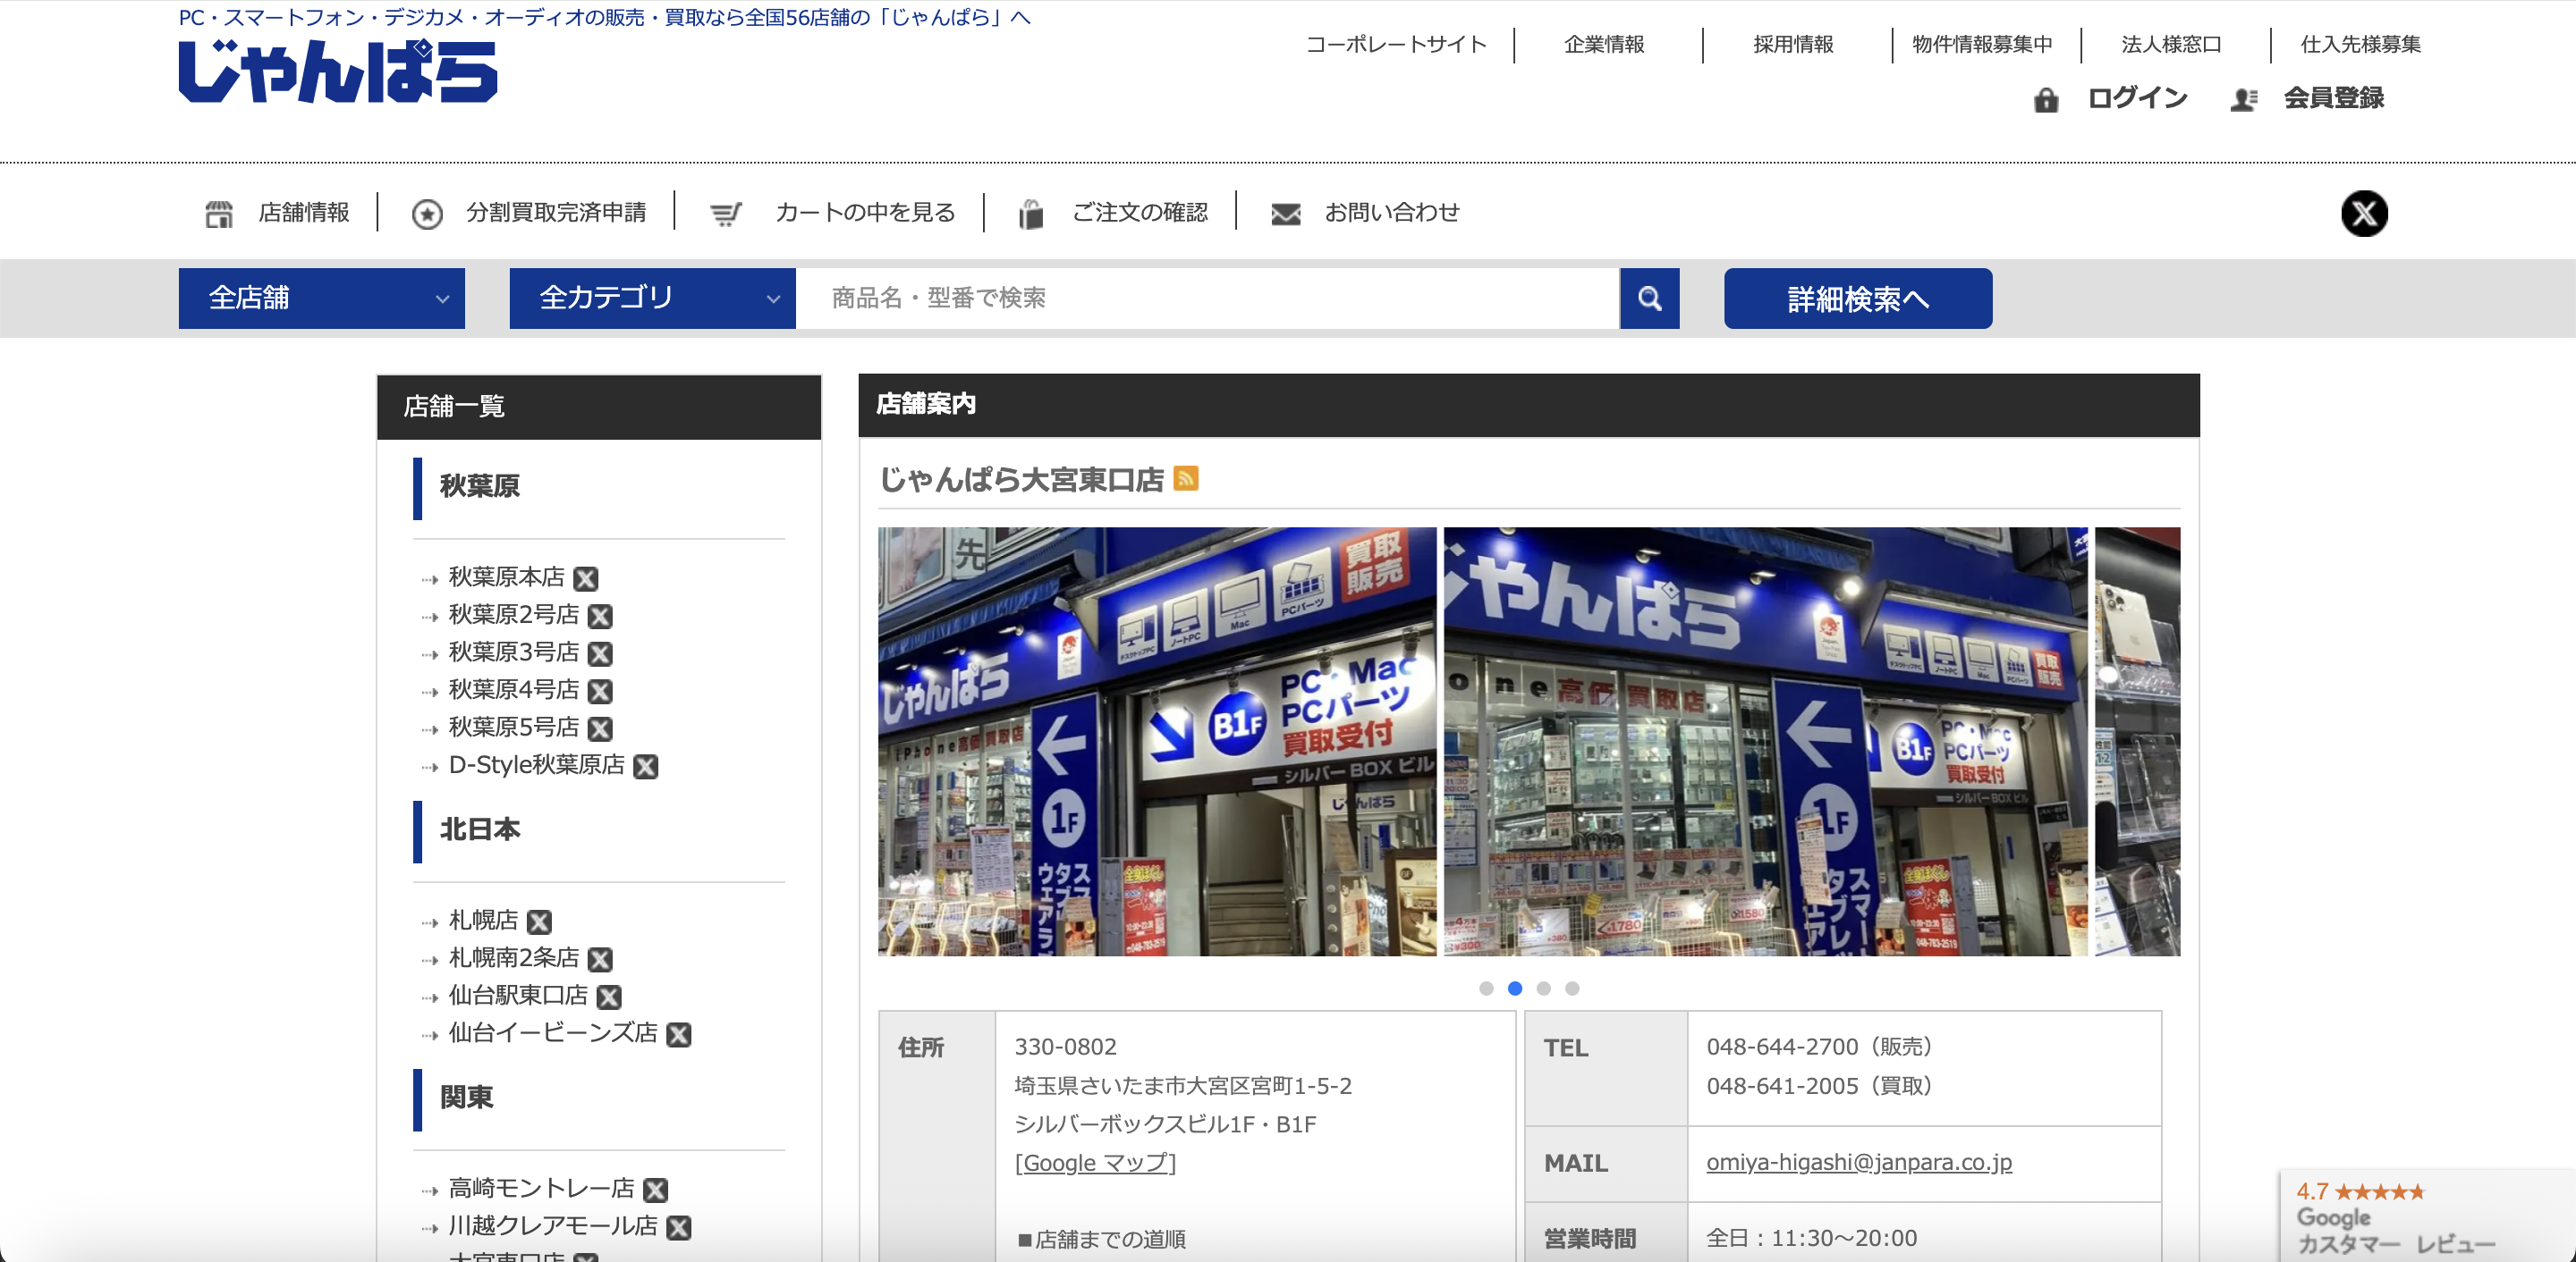Click X icon next to D-Style秋葉原店
The height and width of the screenshot is (1262, 2576).
click(646, 766)
